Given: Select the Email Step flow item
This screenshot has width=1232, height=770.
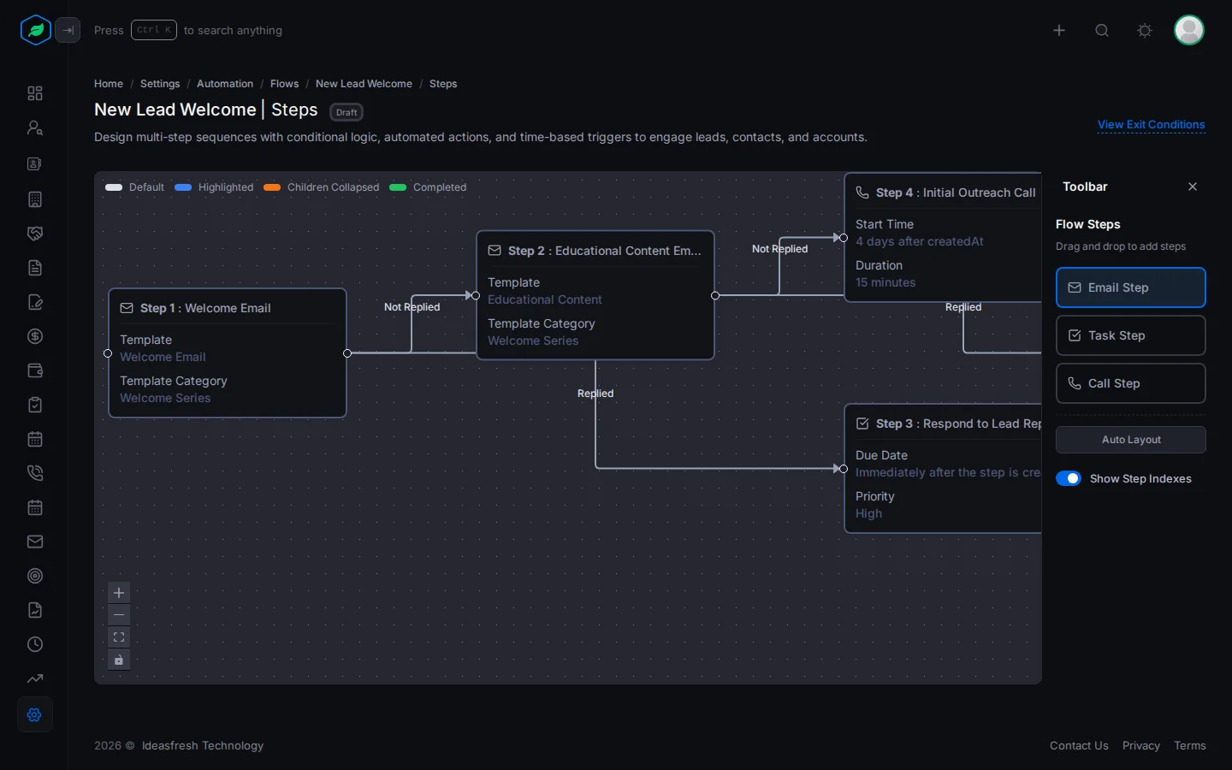Looking at the screenshot, I should pyautogui.click(x=1131, y=287).
